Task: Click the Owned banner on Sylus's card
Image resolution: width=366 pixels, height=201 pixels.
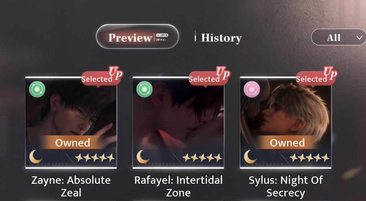Action: (287, 143)
